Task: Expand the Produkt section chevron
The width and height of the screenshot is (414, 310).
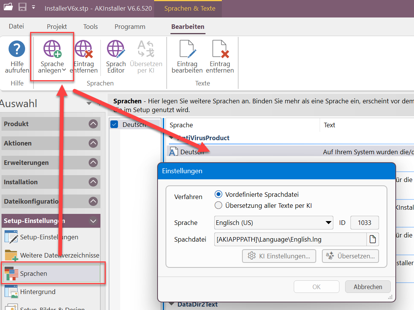Action: point(93,124)
